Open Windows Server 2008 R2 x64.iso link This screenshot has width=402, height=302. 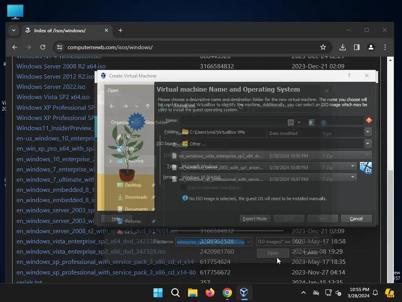pos(61,66)
